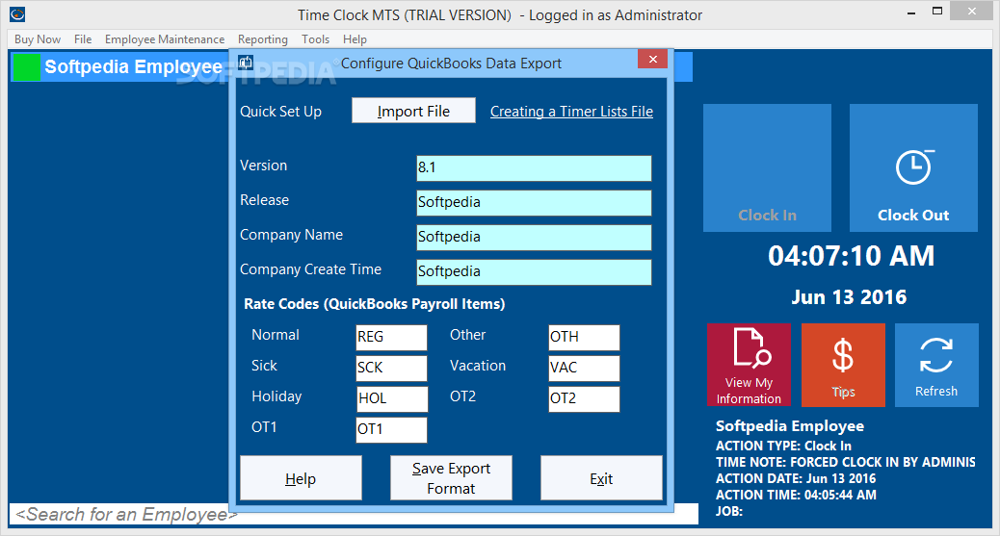Open the Help menu in menu bar
The image size is (1000, 536).
click(355, 39)
